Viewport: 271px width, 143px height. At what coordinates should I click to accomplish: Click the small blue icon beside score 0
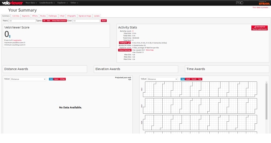pos(10,36)
